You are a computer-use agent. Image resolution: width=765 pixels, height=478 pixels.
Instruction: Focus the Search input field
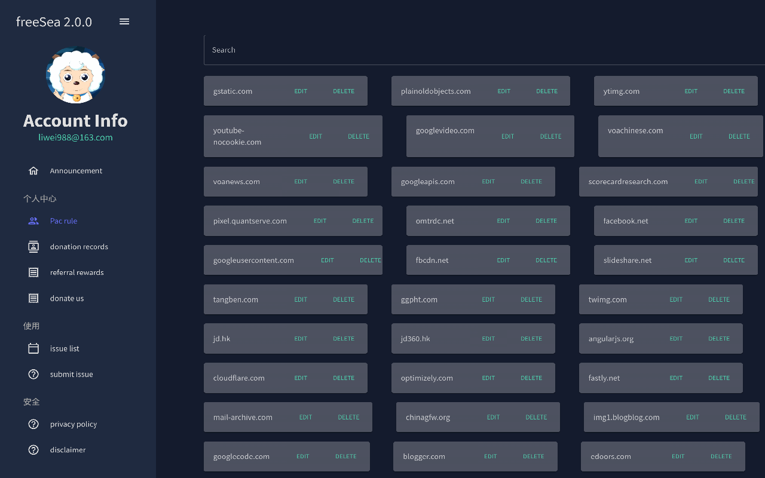(484, 50)
